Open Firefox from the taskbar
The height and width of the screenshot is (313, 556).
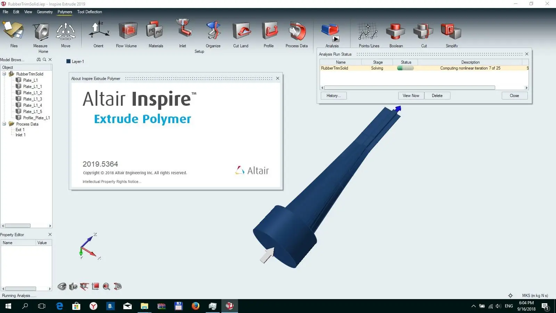pos(196,306)
